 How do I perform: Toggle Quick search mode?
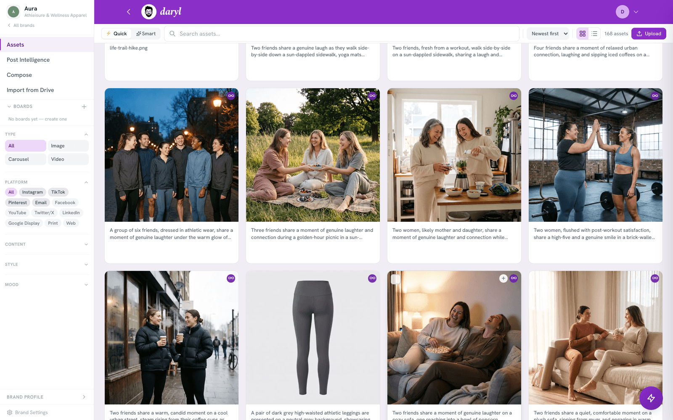[x=117, y=34]
